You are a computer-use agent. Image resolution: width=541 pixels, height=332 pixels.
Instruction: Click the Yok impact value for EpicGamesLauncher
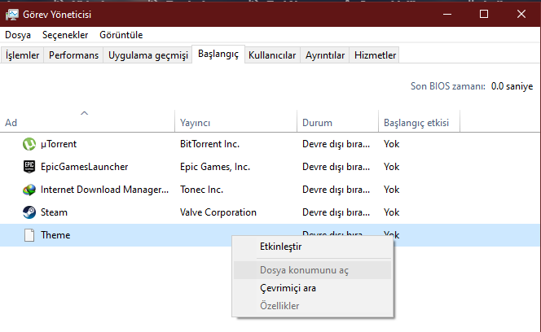click(392, 167)
